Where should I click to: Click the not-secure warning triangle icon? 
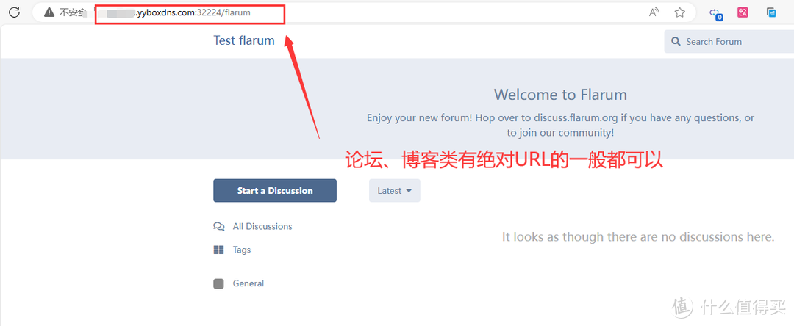pos(49,12)
